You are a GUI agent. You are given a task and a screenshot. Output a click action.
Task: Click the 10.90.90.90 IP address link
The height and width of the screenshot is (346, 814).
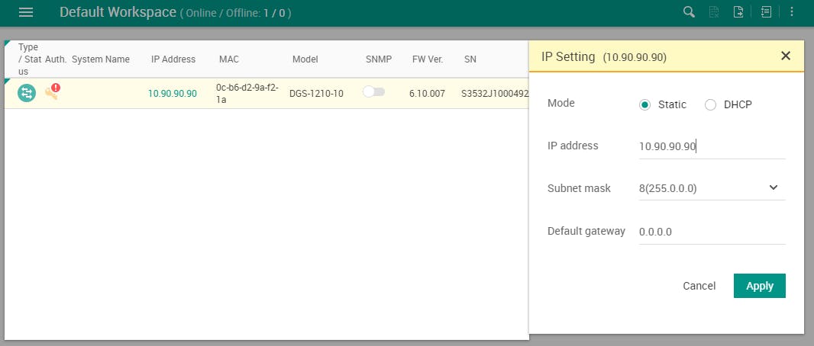[173, 94]
